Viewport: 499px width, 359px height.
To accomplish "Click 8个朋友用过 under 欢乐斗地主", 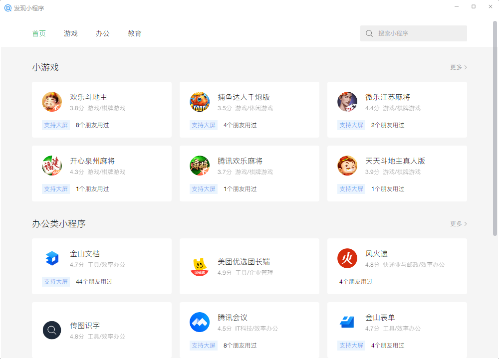I will coord(92,125).
